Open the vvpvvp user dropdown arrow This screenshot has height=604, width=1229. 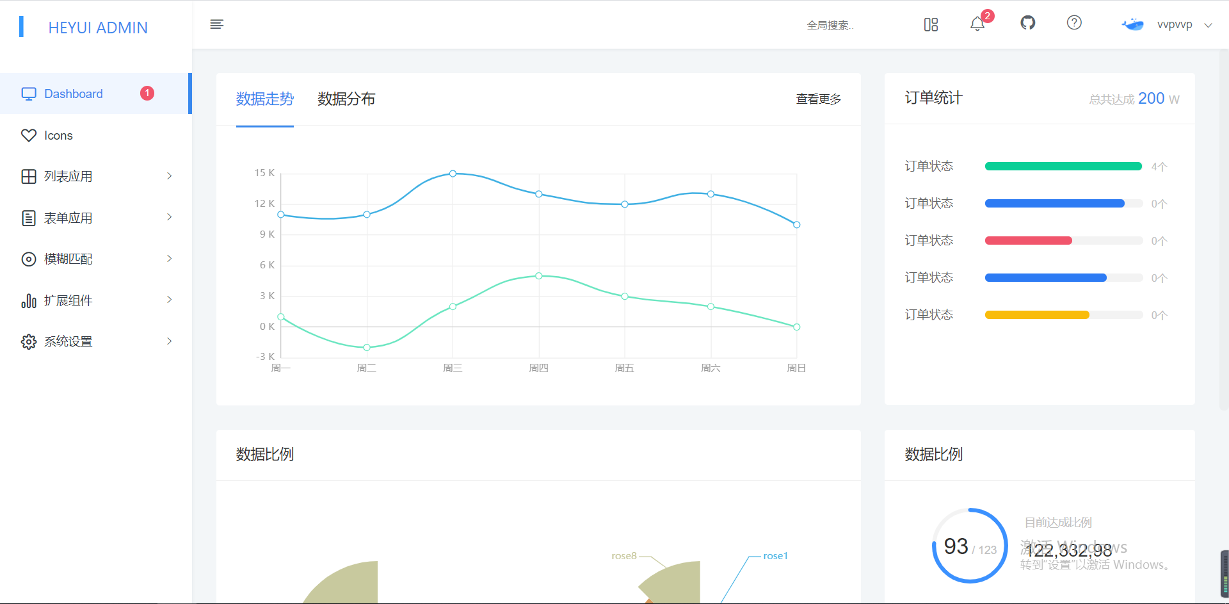click(x=1208, y=26)
